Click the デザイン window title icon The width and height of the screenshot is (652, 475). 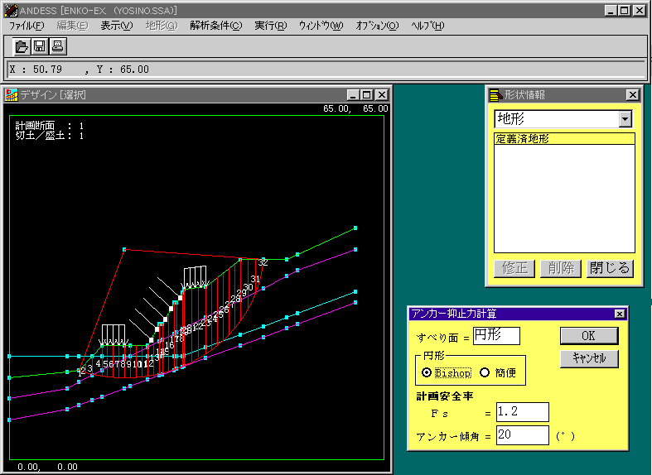[11, 94]
